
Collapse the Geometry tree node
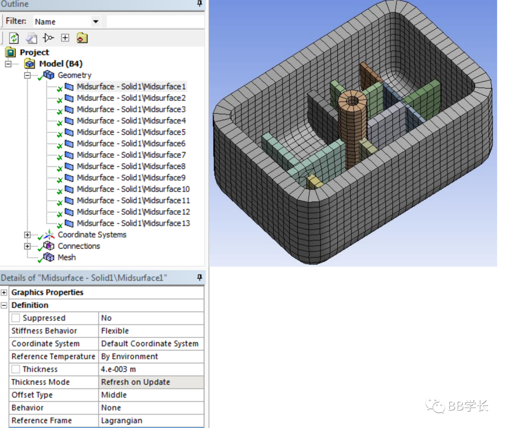pyautogui.click(x=28, y=75)
